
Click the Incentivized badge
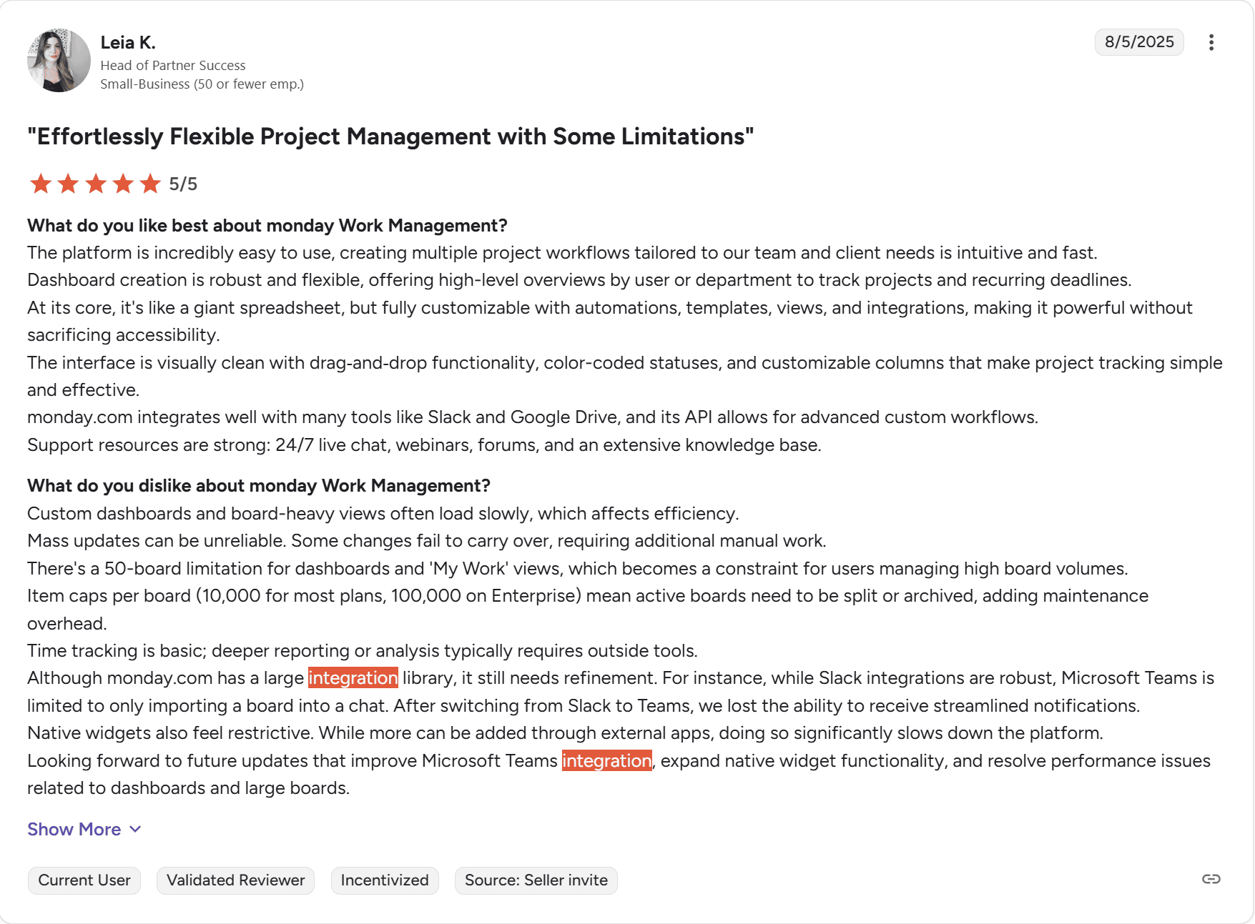(385, 880)
